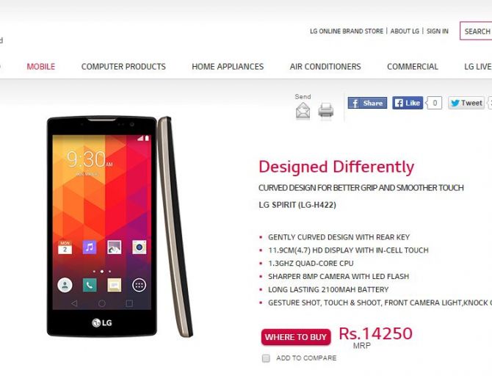Click the Send email envelope icon
Viewport: 492px width, 376px height.
[303, 111]
